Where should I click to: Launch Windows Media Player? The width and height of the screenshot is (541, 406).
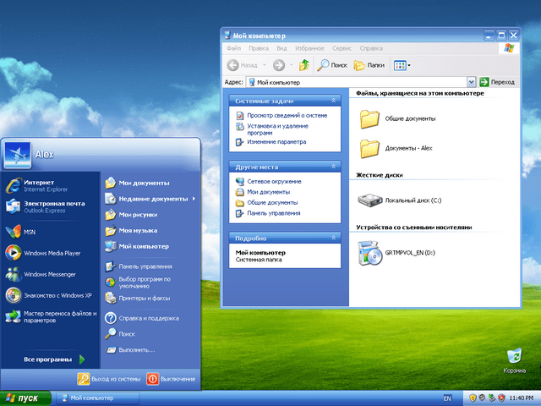point(51,252)
